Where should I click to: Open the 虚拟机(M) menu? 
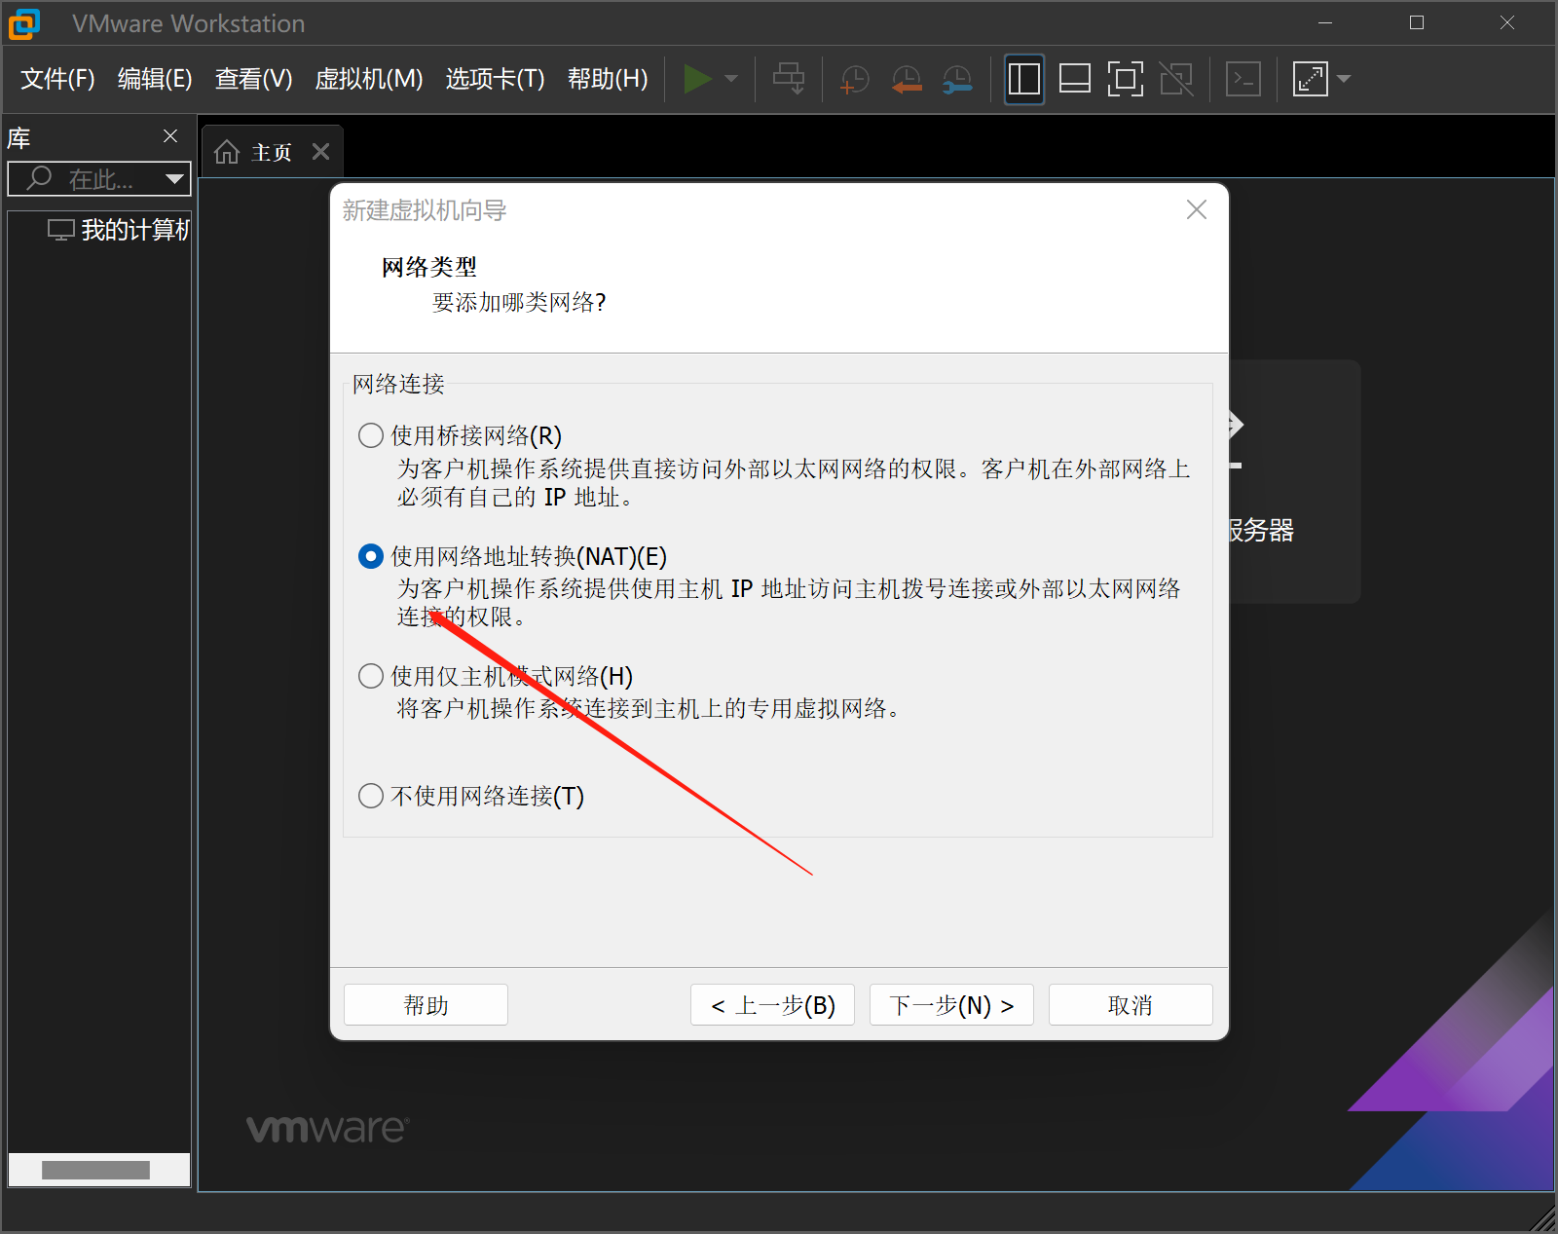tap(369, 79)
